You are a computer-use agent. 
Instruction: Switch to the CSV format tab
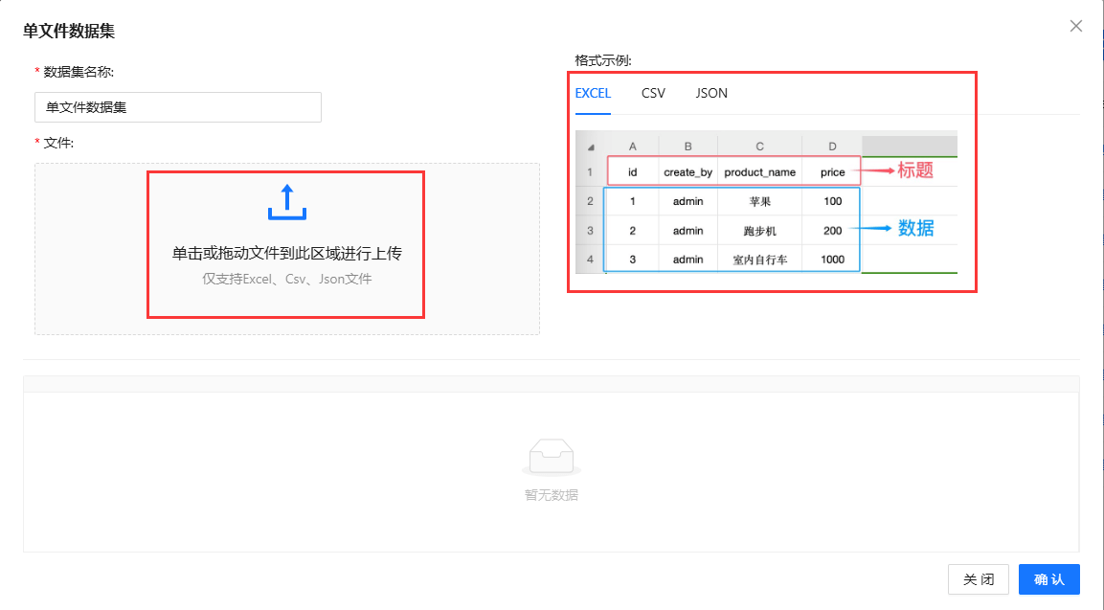[x=653, y=93]
